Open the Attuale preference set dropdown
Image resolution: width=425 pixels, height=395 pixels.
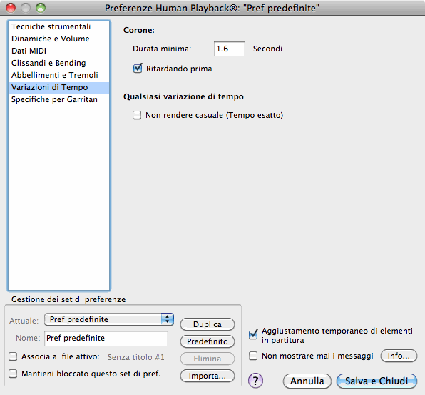[x=109, y=319]
